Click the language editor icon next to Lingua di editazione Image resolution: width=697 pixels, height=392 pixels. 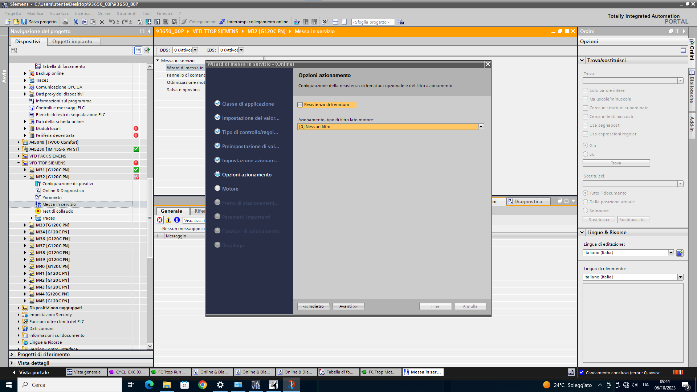(680, 253)
